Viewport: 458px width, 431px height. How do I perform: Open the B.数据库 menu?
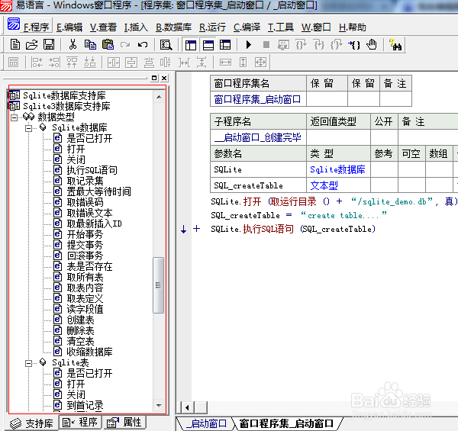(173, 27)
